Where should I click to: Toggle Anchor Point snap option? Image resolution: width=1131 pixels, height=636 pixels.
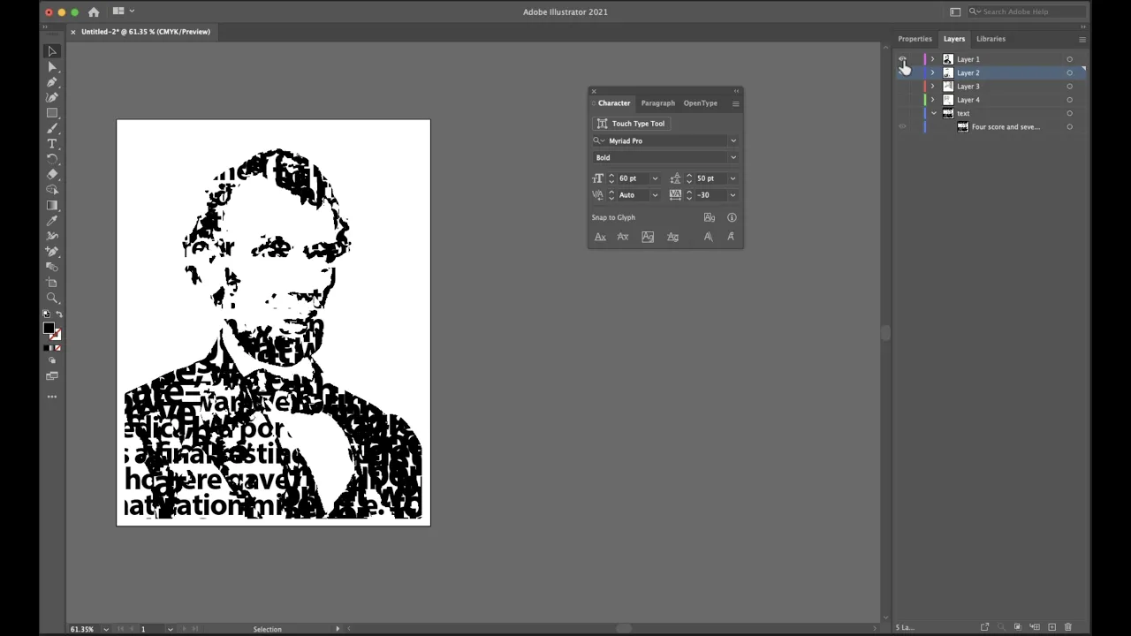(x=731, y=237)
